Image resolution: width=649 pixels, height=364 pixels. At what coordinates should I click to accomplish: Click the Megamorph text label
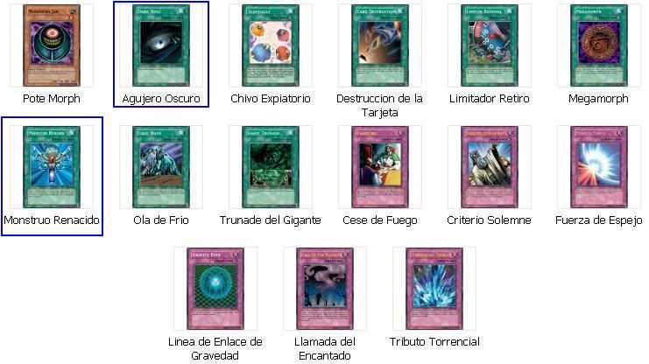(x=598, y=99)
